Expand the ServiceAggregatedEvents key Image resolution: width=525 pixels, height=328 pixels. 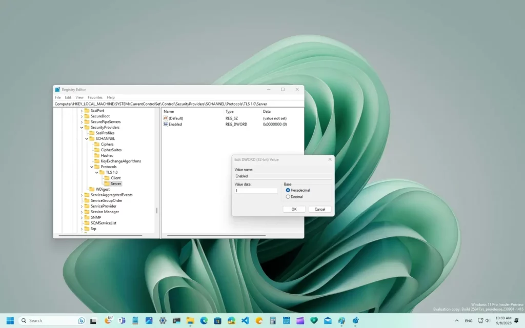click(x=82, y=195)
